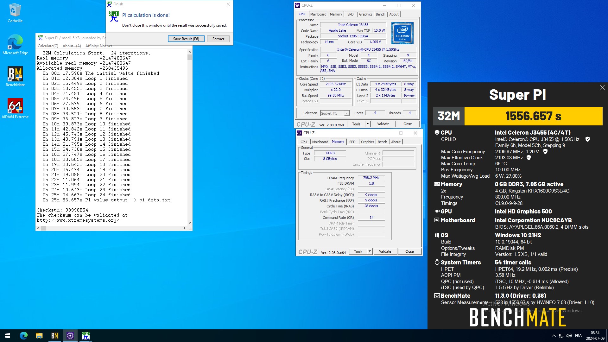Open Socket #1 selection dropdown

click(x=334, y=113)
